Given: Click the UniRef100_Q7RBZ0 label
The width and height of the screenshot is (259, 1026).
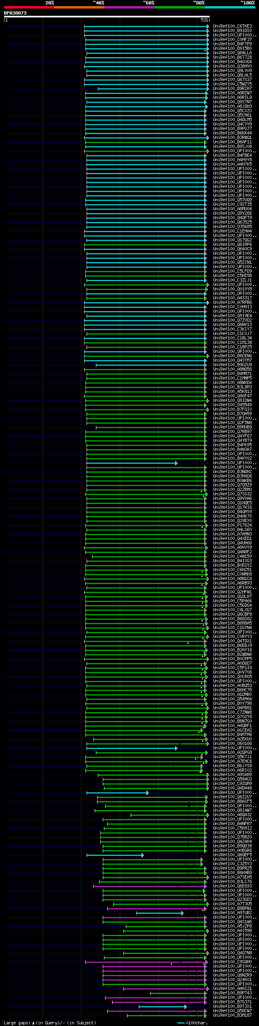Looking at the screenshot, I should coord(232,837).
